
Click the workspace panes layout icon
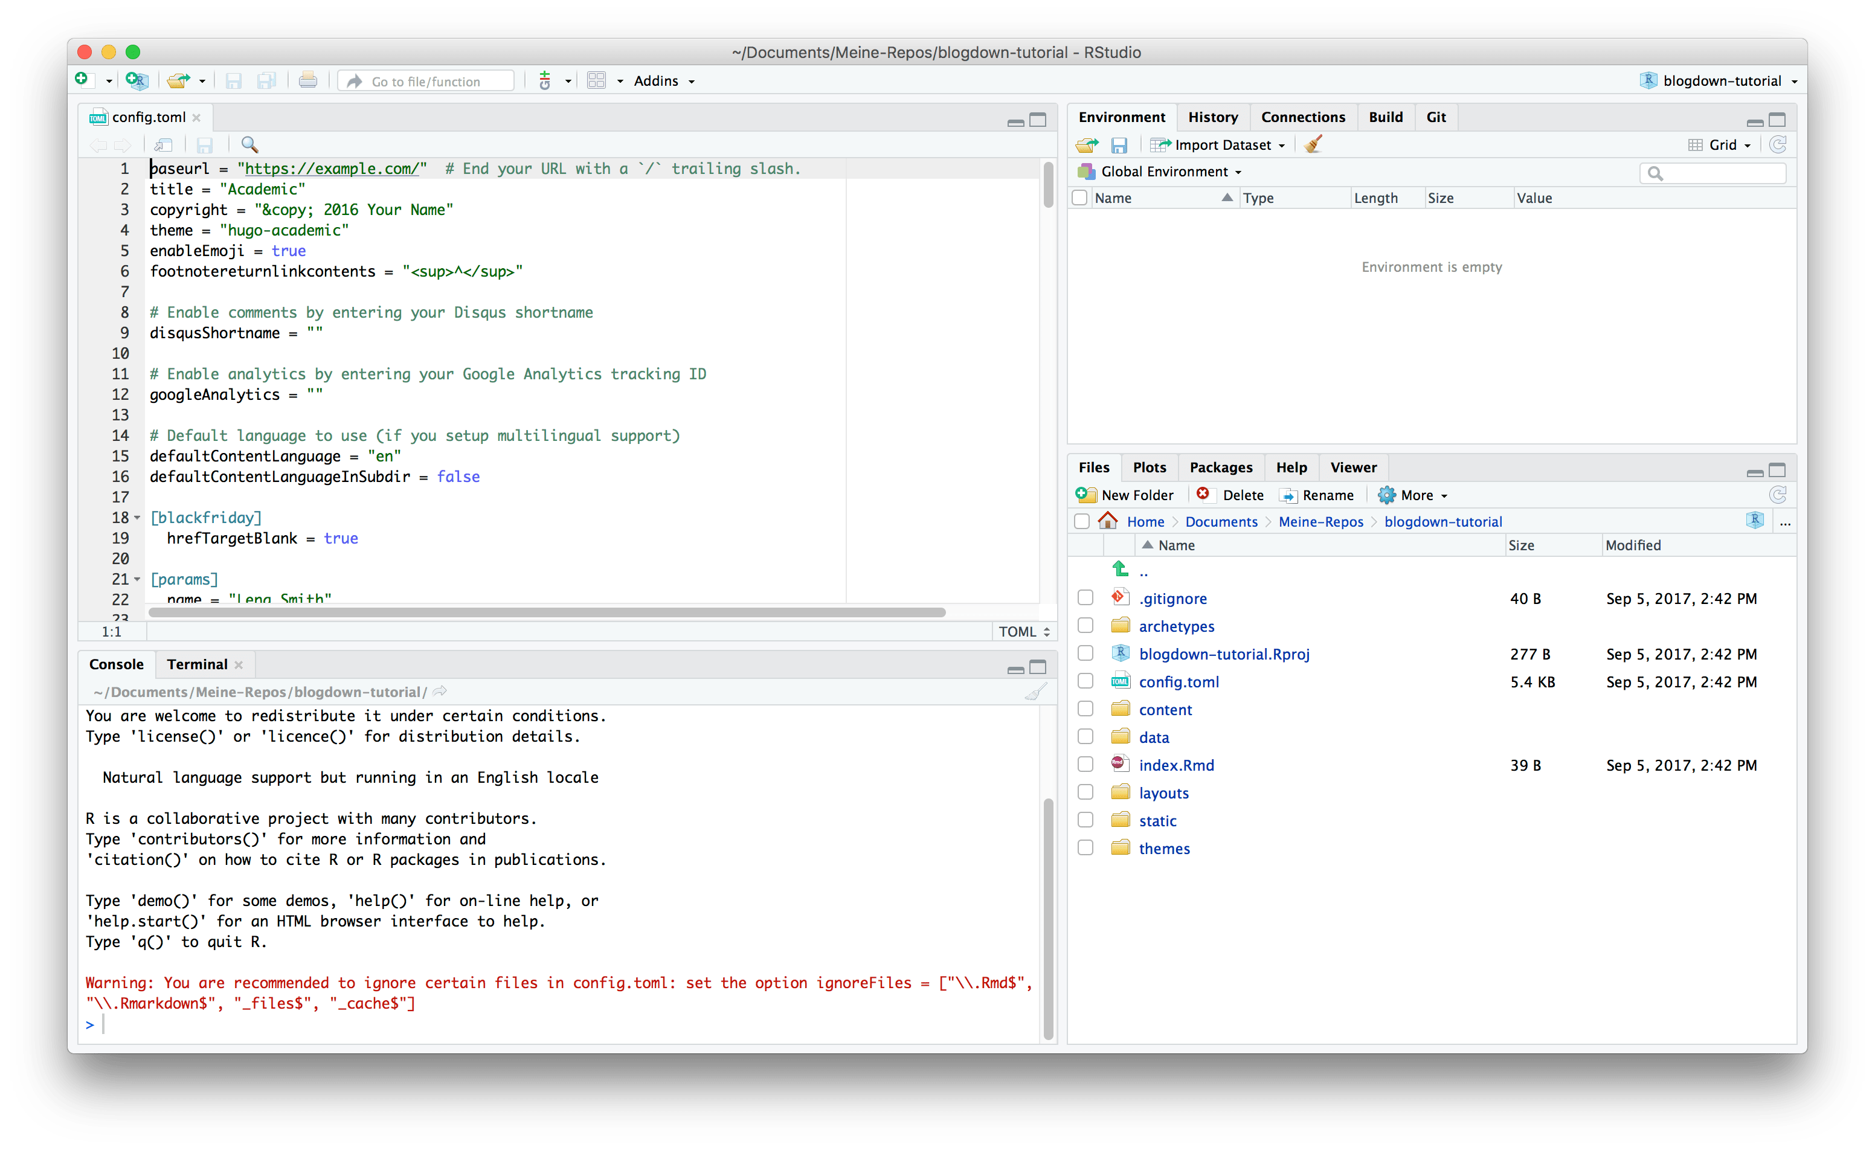point(597,81)
